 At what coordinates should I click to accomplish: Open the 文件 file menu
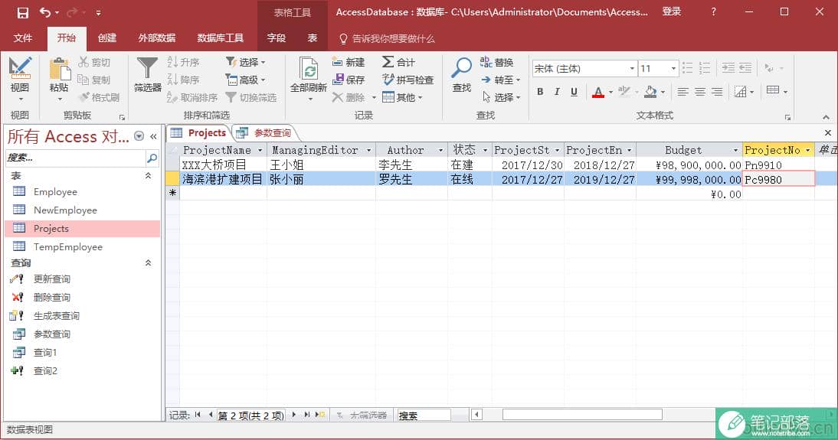(x=22, y=38)
